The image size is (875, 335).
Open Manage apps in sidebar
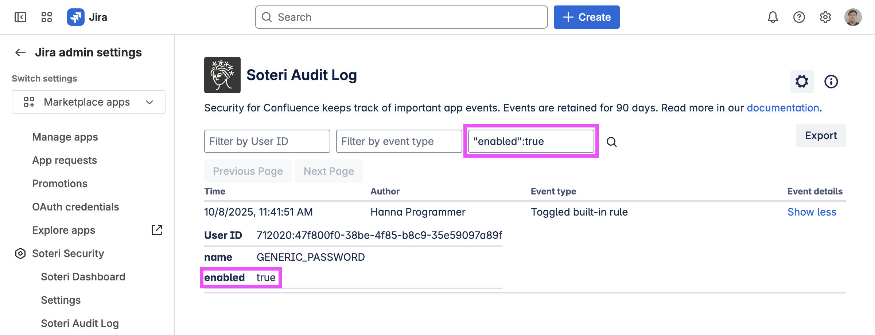click(65, 137)
